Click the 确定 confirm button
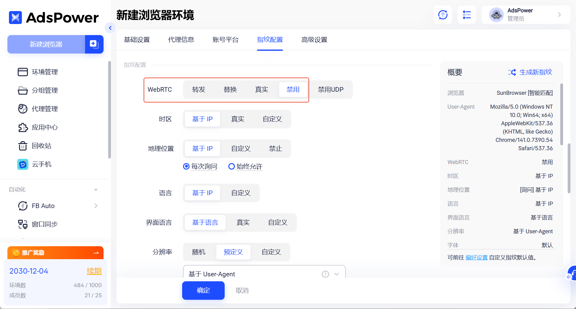 point(203,290)
